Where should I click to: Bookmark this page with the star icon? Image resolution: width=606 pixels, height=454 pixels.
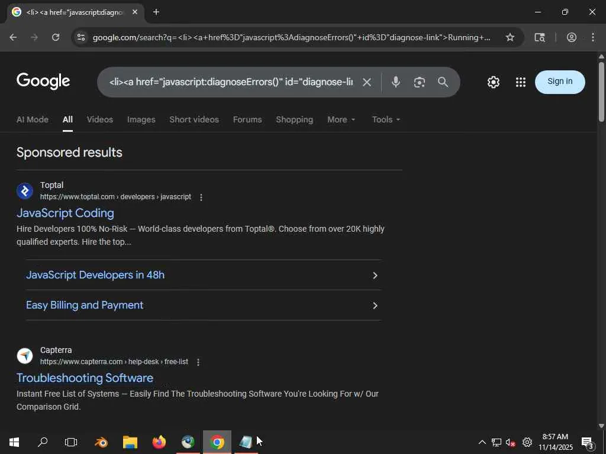510,37
